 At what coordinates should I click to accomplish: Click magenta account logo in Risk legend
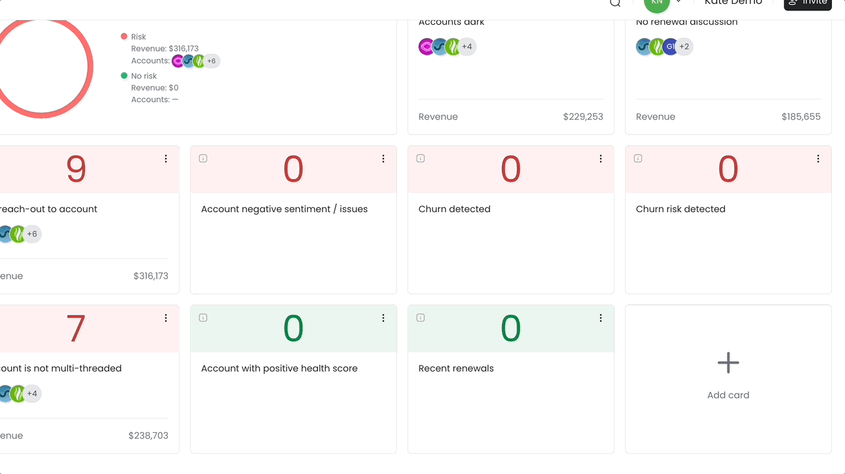(x=178, y=61)
